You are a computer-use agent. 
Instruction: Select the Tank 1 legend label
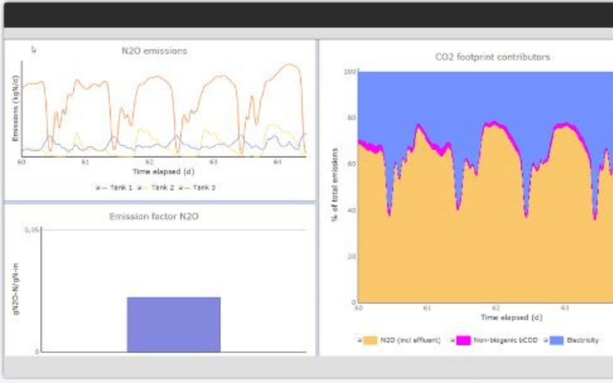point(120,188)
